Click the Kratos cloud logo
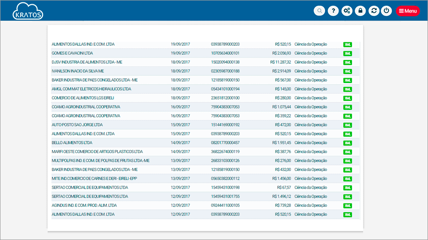Image resolution: width=428 pixels, height=240 pixels. tap(28, 11)
